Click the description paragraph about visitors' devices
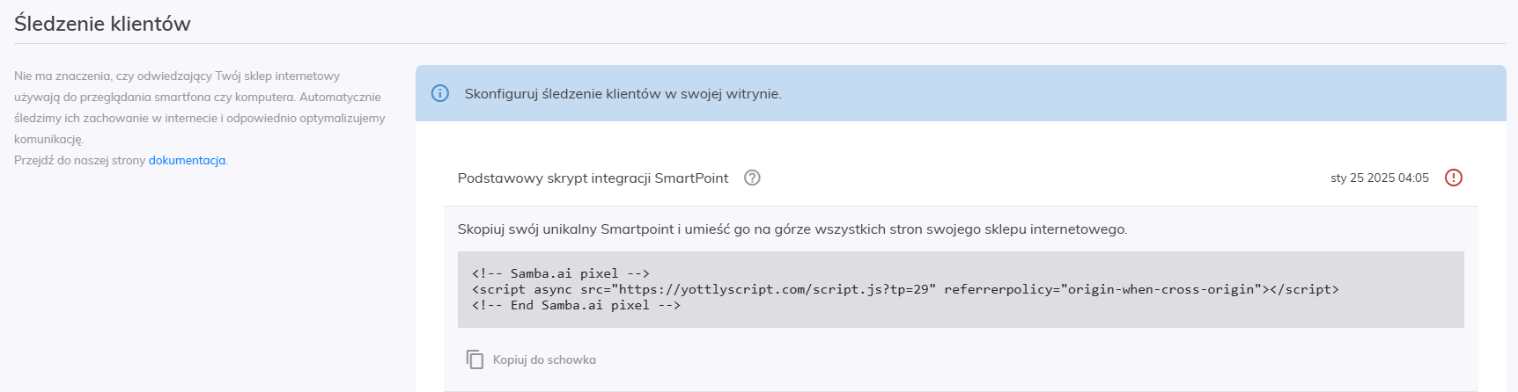The width and height of the screenshot is (1518, 392). [200, 107]
